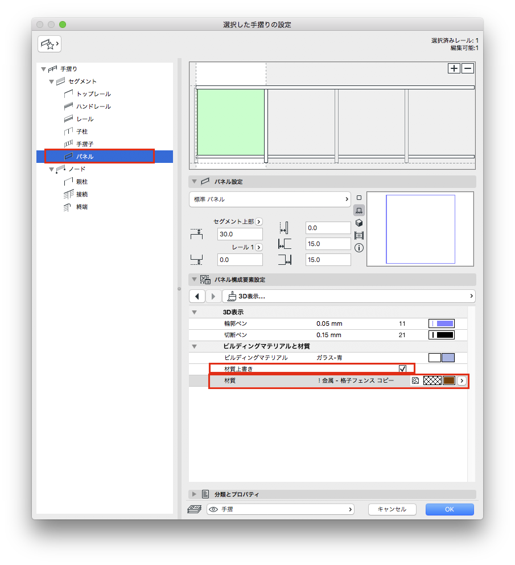
Task: Select トップレール in the tree
Action: [93, 94]
